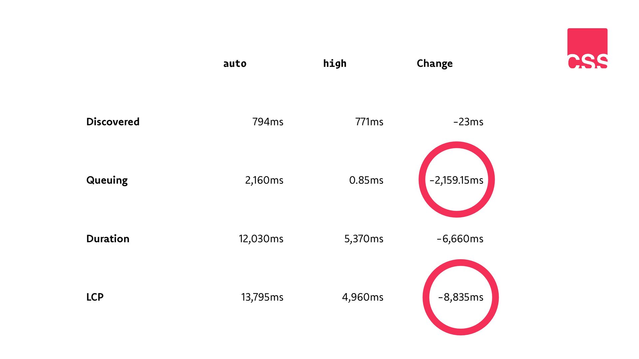Click the 'Duration' row label
This screenshot has width=639, height=359.
tap(108, 239)
